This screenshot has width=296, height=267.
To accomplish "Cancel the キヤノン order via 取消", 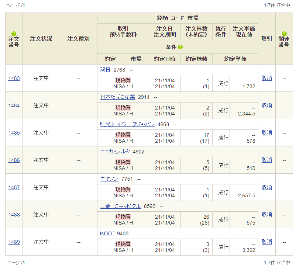I will (x=266, y=187).
